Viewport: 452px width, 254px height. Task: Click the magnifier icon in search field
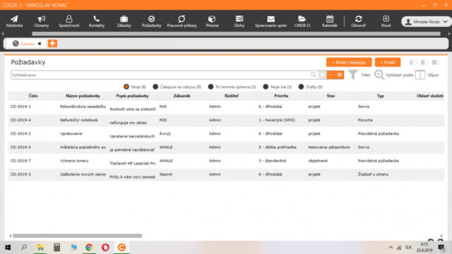pyautogui.click(x=314, y=75)
